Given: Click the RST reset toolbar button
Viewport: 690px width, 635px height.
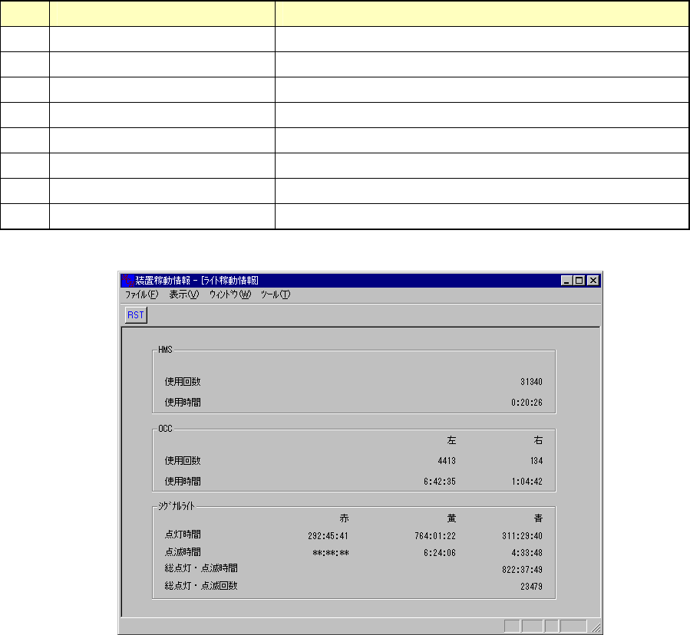Looking at the screenshot, I should point(136,315).
